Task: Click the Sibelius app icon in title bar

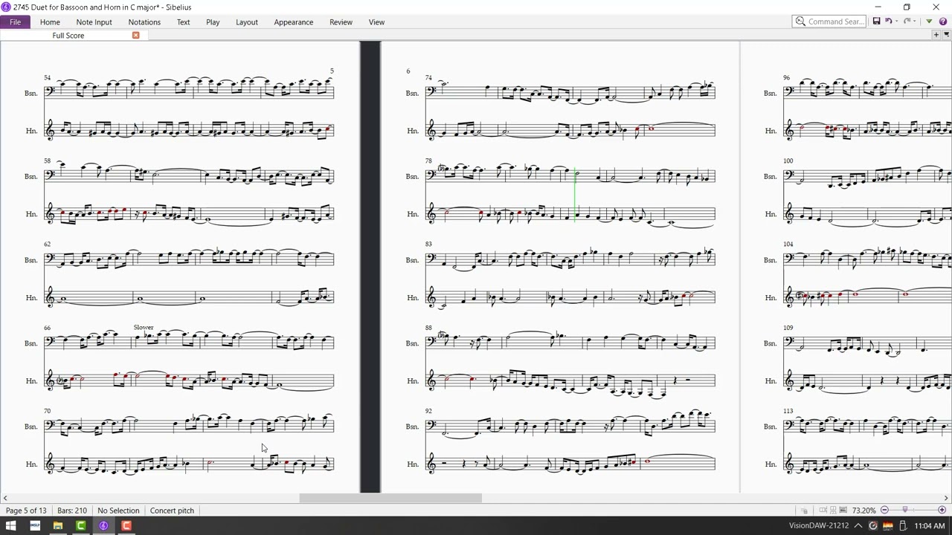Action: [x=6, y=7]
